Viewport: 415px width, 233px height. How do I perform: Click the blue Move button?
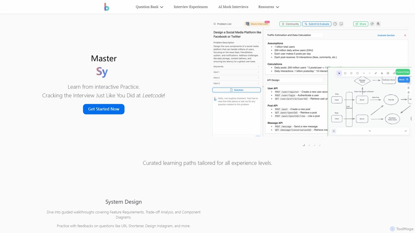pyautogui.click(x=404, y=80)
